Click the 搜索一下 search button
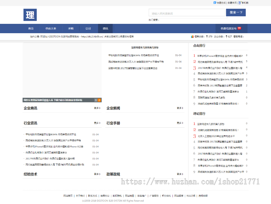The height and width of the screenshot is (204, 271). click(x=236, y=12)
